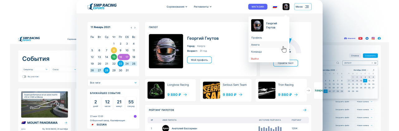Open the VK social icon
Image resolution: width=399 pixels, height=131 pixels.
click(367, 38)
